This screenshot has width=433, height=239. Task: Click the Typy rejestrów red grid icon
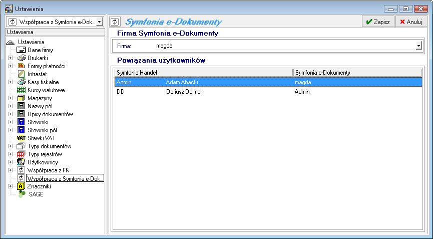(21, 154)
